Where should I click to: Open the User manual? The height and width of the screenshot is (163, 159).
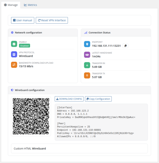[23, 20]
